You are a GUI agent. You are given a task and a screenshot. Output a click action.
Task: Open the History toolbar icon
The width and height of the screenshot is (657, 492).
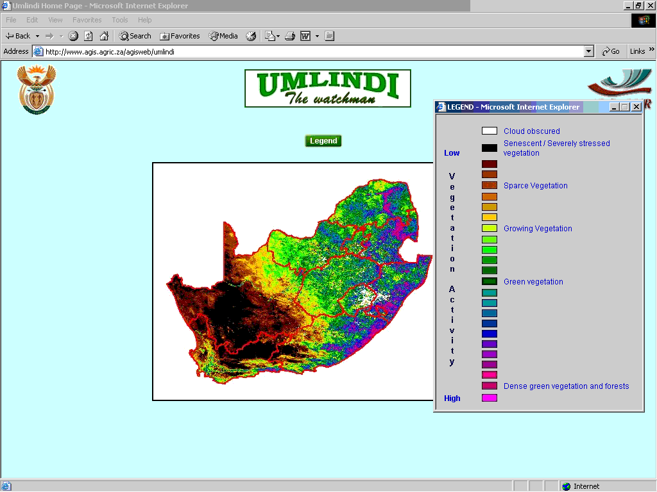(x=251, y=36)
